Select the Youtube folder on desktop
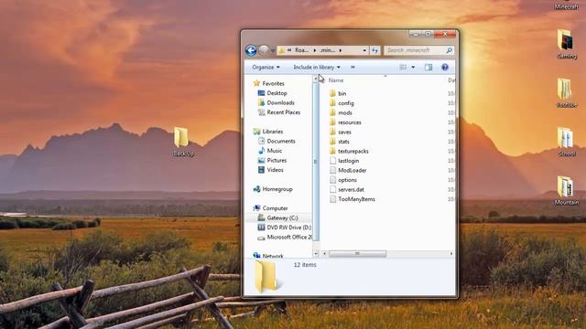The image size is (586, 329). (566, 93)
